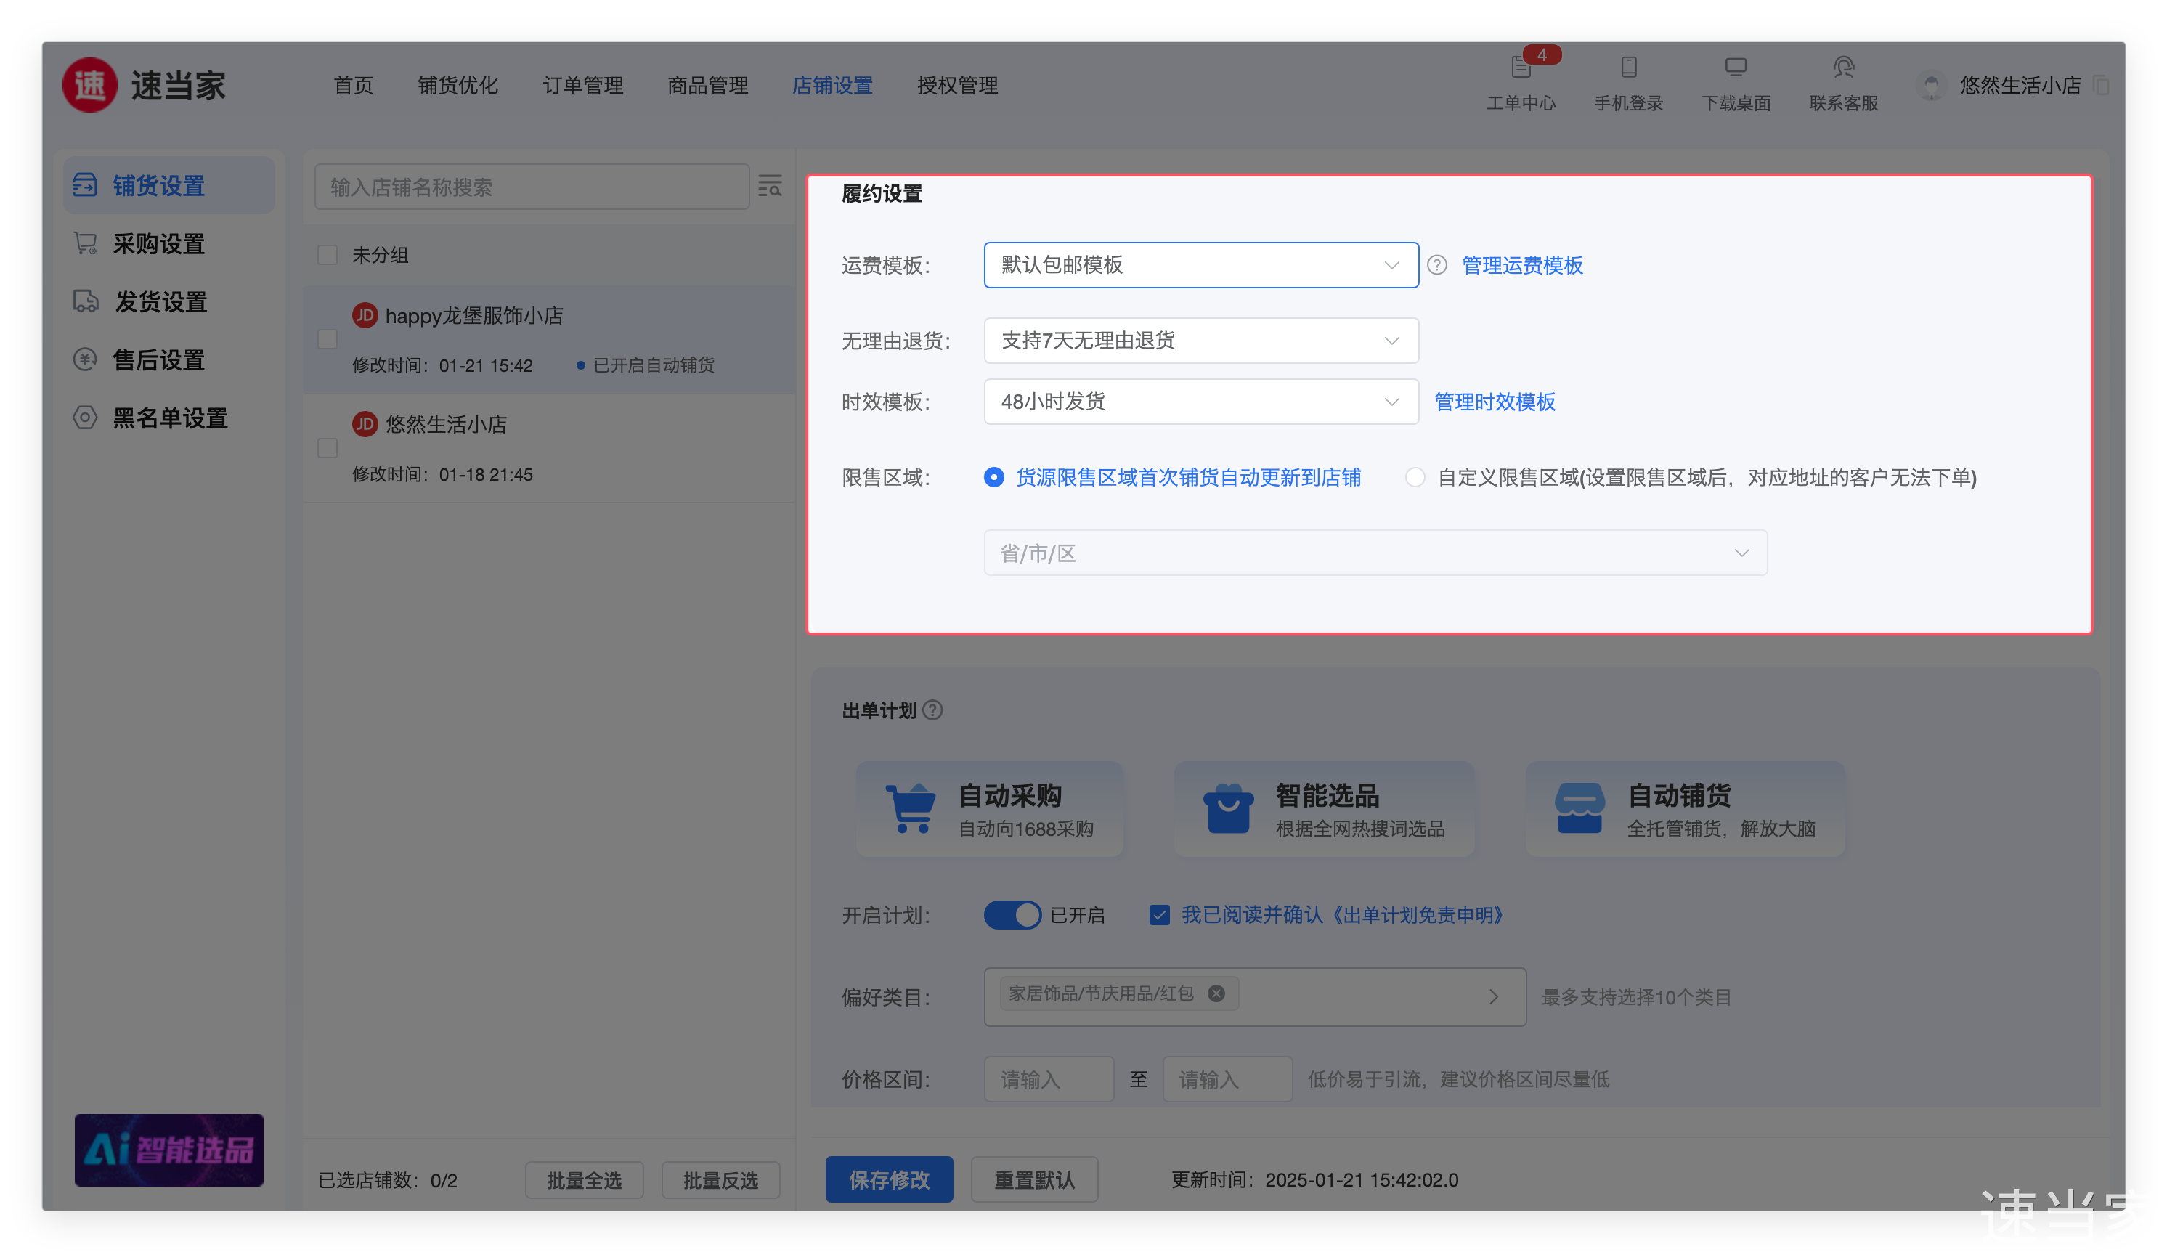Click the 下载桌面 monitor icon

pyautogui.click(x=1736, y=67)
